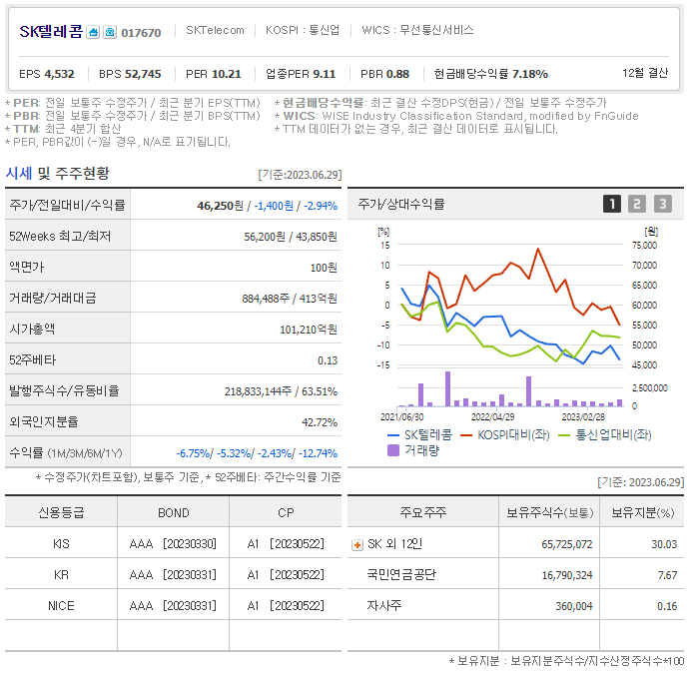Select the 주요주주 column header
Image resolution: width=689 pixels, height=676 pixels.
point(423,512)
